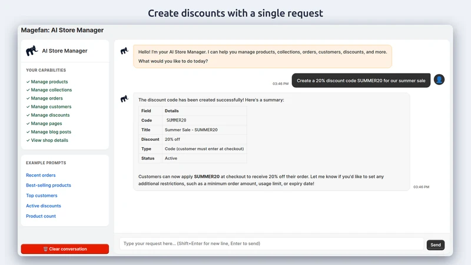This screenshot has height=265, width=471.
Task: Clear the conversation with the red button
Action: pyautogui.click(x=65, y=249)
